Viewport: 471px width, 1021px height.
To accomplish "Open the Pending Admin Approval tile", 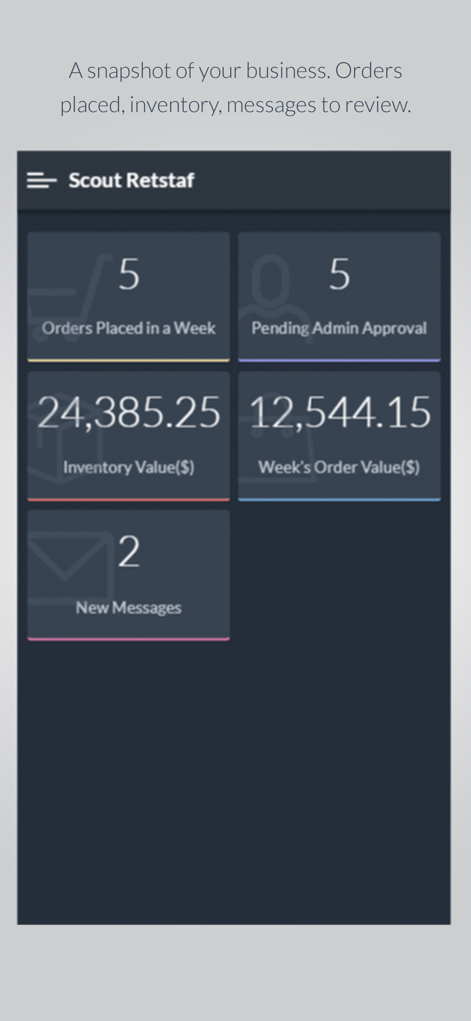I will (339, 297).
